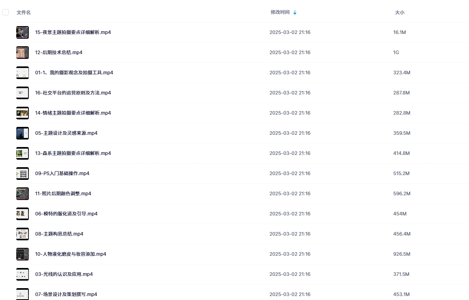Open the 13-森系主题拍摄要点详细解析.mp4 thumbnail
The image size is (469, 300).
(22, 153)
